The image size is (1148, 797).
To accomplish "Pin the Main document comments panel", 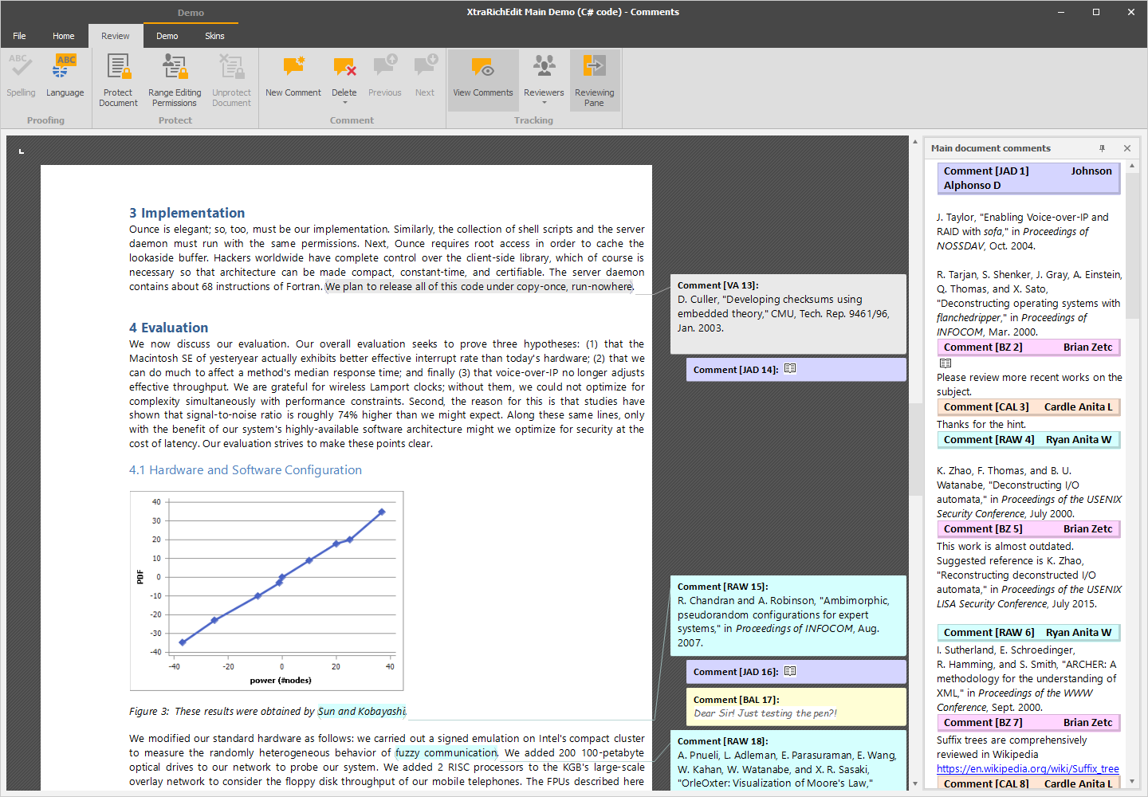I will [x=1103, y=148].
